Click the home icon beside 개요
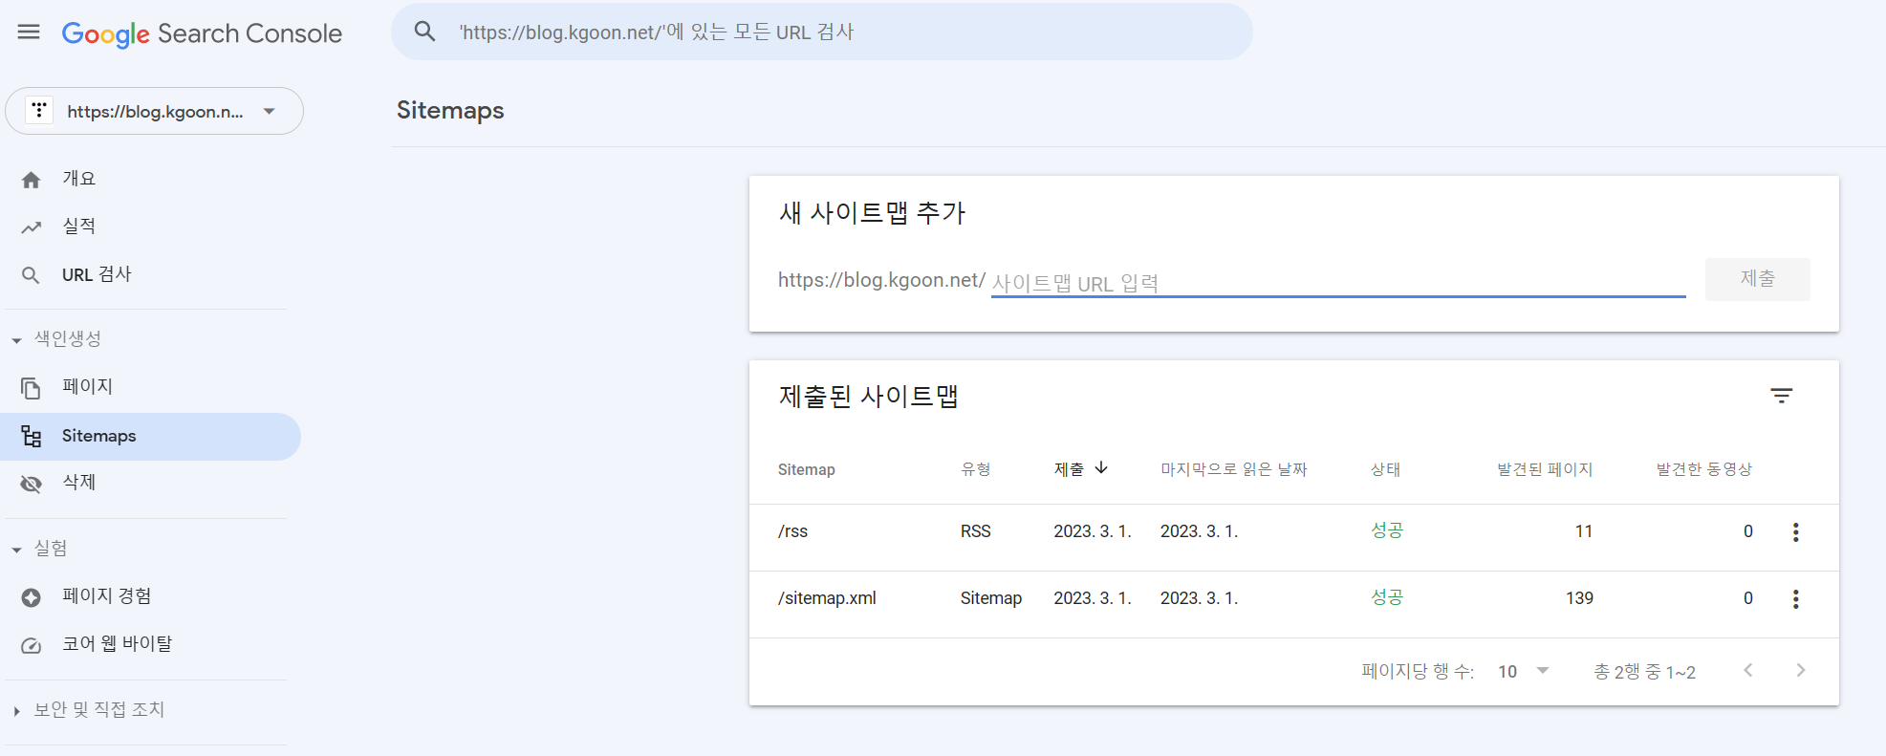Image resolution: width=1886 pixels, height=756 pixels. (x=32, y=180)
